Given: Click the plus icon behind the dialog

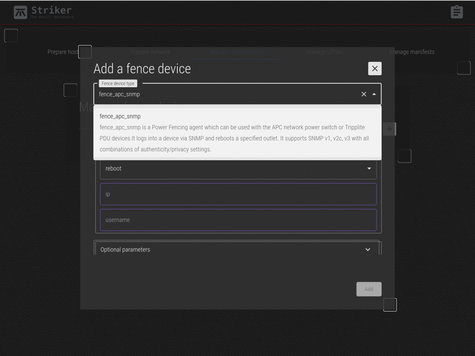Looking at the screenshot, I should (389, 129).
